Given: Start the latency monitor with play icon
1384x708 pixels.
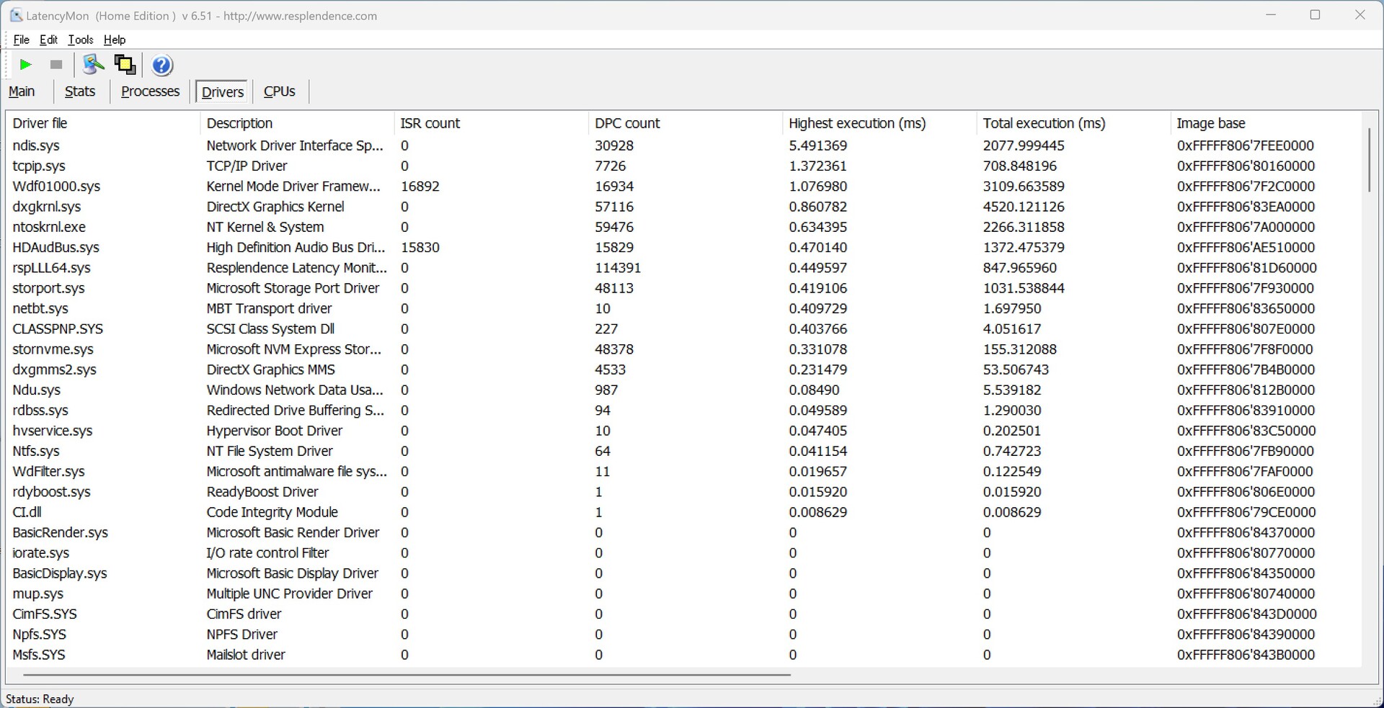Looking at the screenshot, I should pos(25,65).
